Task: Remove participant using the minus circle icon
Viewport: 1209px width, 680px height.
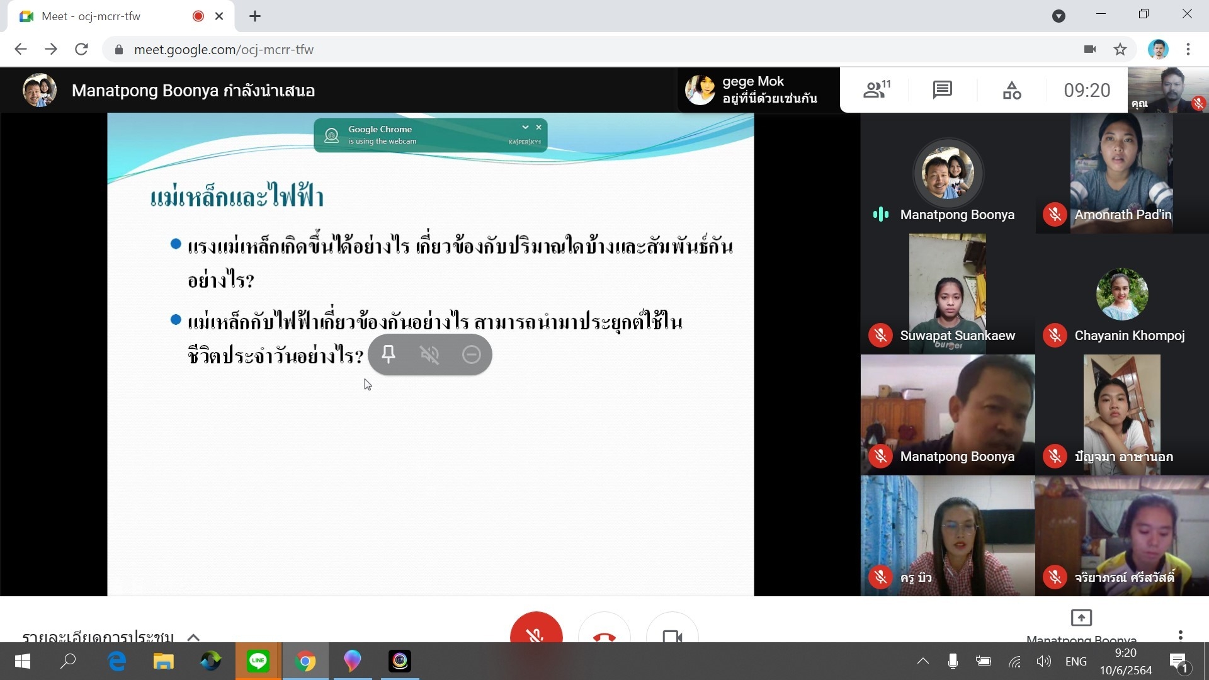Action: (471, 354)
